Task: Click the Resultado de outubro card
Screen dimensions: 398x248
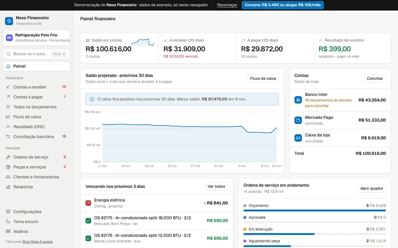Action: pyautogui.click(x=352, y=48)
